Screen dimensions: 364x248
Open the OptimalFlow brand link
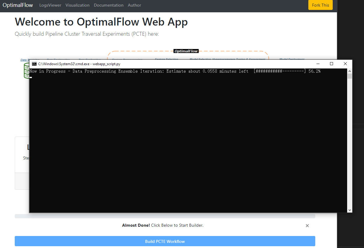[18, 5]
